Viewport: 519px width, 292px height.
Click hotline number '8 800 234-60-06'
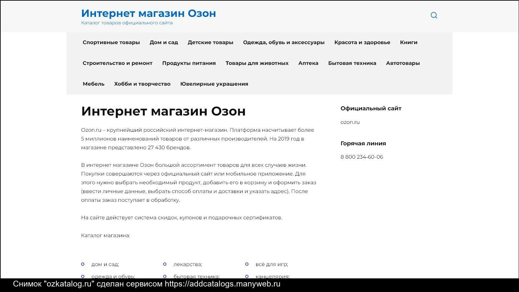[362, 157]
